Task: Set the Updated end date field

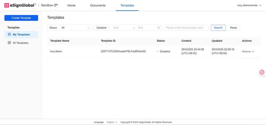Action: tap(145, 28)
